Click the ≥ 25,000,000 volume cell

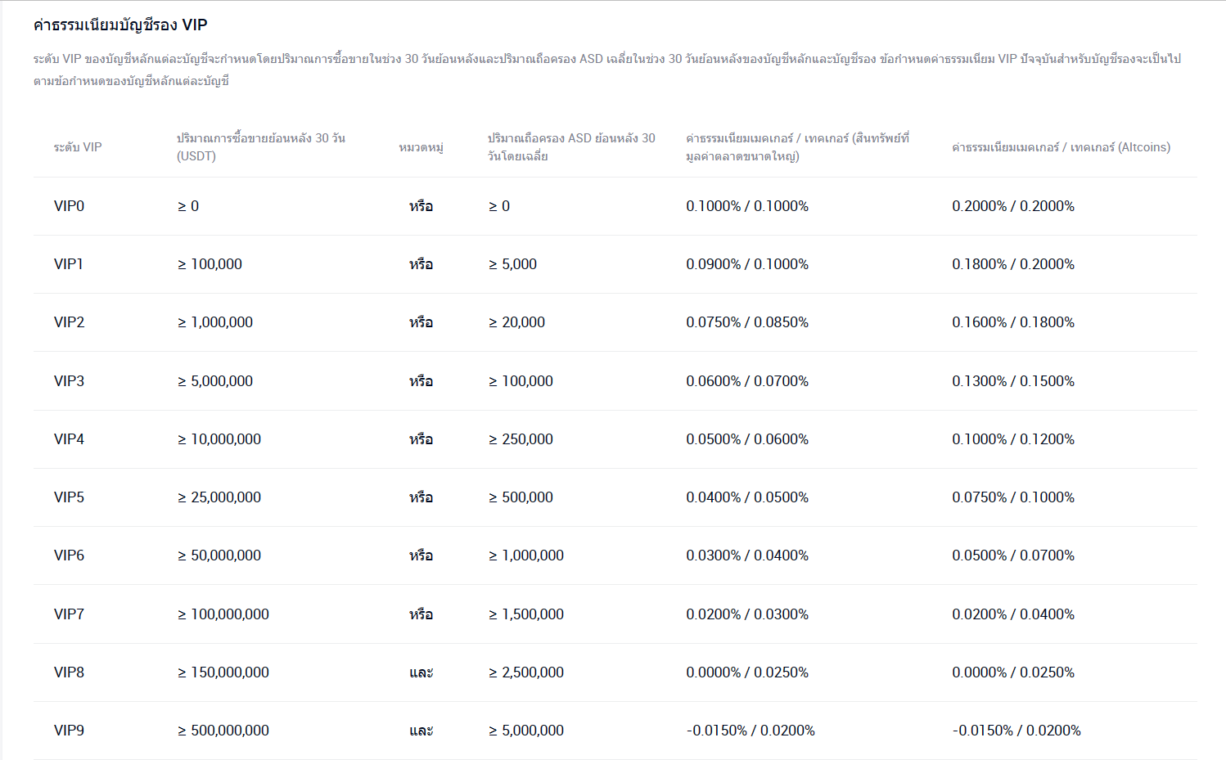(x=219, y=497)
